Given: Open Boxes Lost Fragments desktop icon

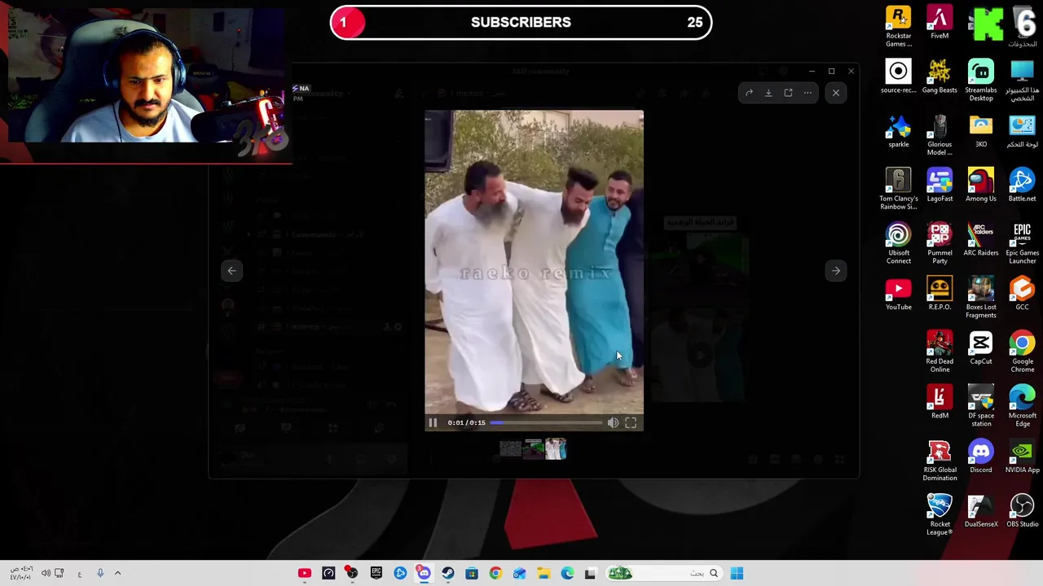Looking at the screenshot, I should coord(981,298).
